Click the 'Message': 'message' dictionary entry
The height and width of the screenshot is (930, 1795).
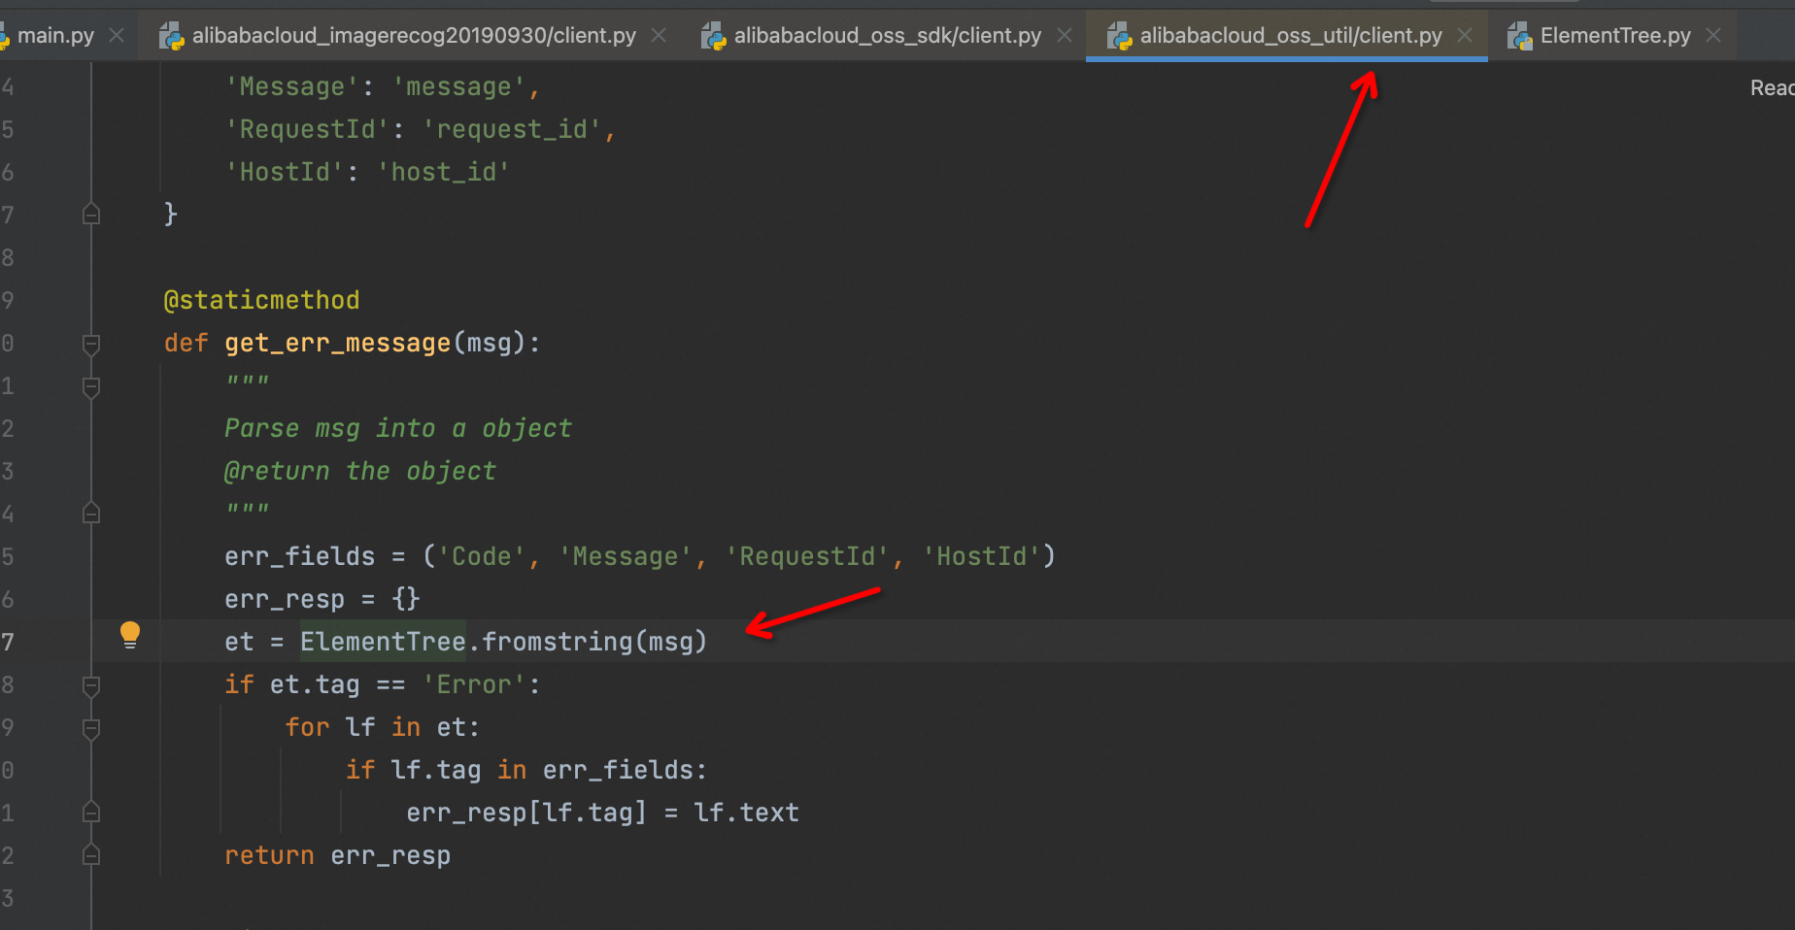382,86
